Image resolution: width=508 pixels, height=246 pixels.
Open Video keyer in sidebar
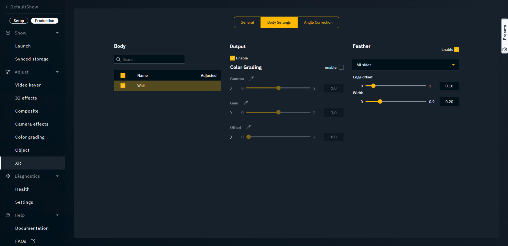(28, 85)
